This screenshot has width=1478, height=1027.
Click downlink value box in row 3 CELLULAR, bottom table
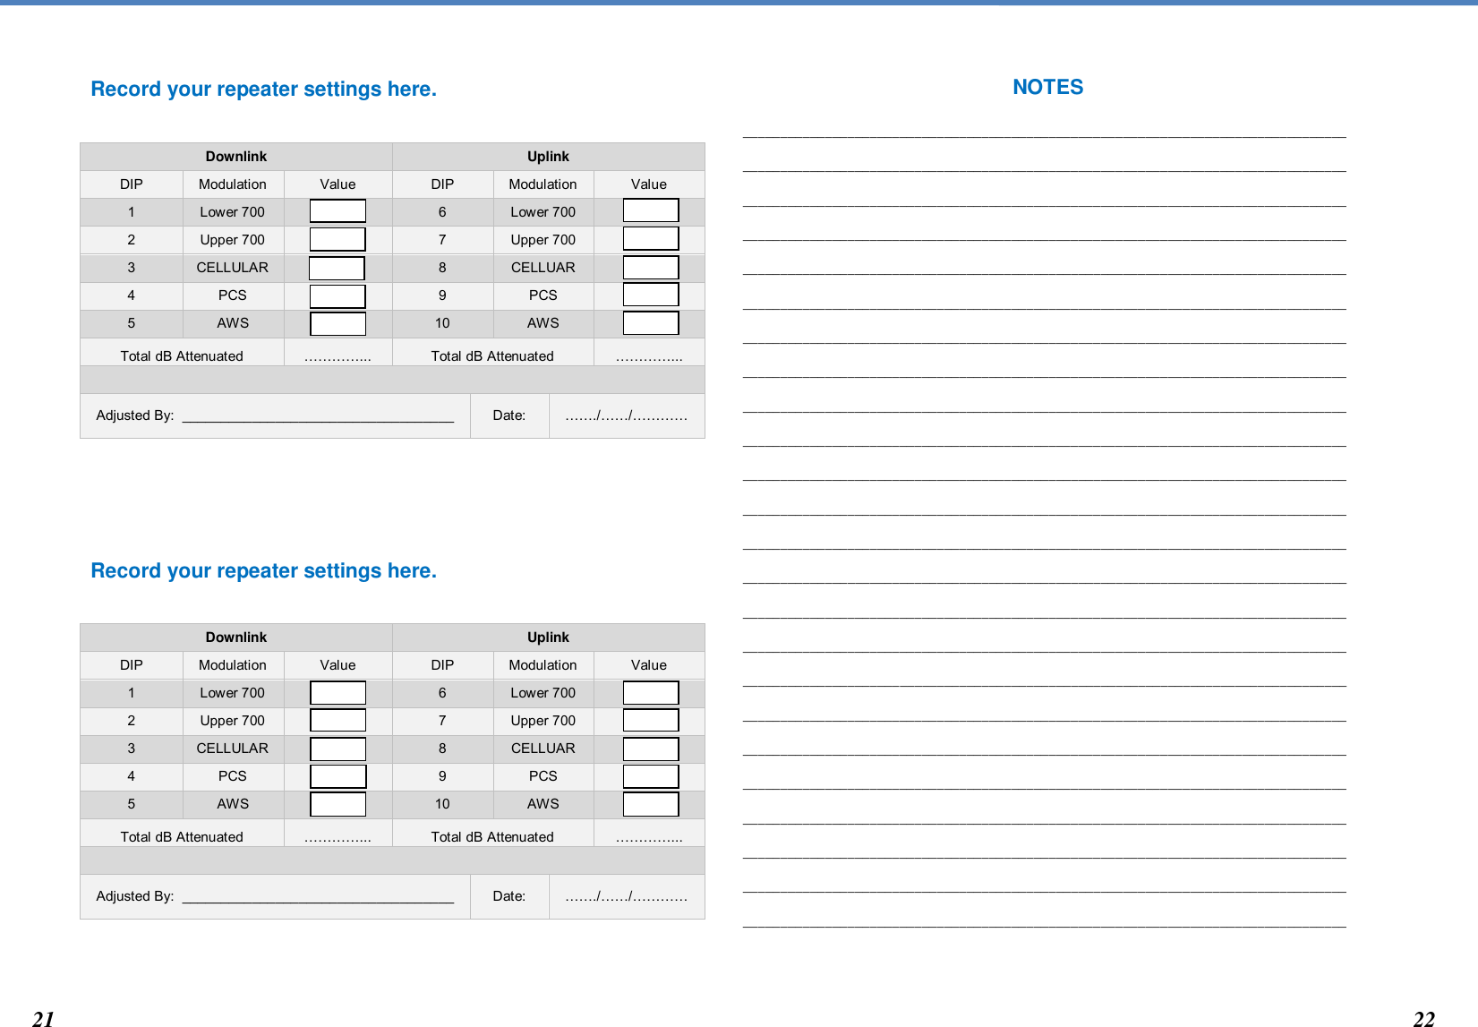[337, 749]
